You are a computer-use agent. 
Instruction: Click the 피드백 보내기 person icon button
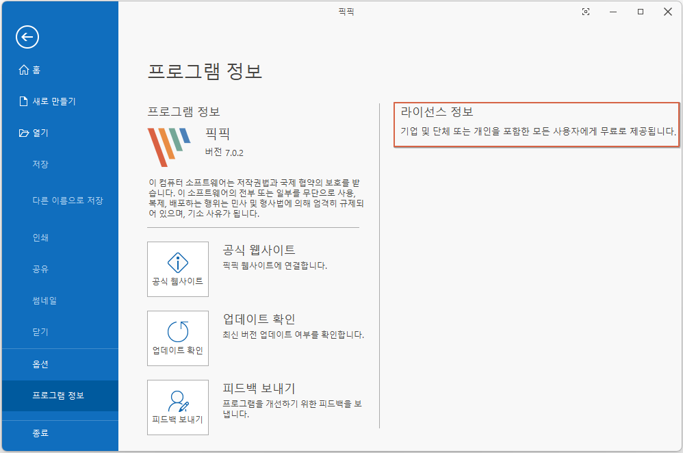pos(178,407)
